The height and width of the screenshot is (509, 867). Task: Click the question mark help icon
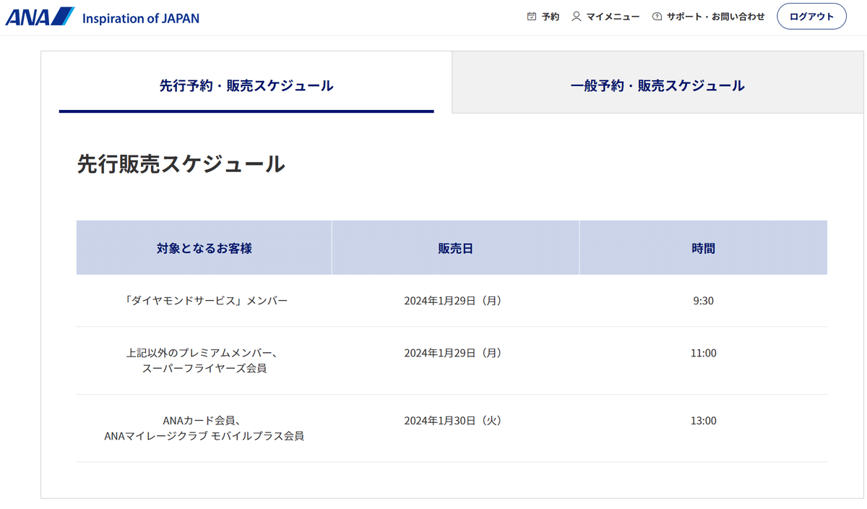(x=656, y=15)
